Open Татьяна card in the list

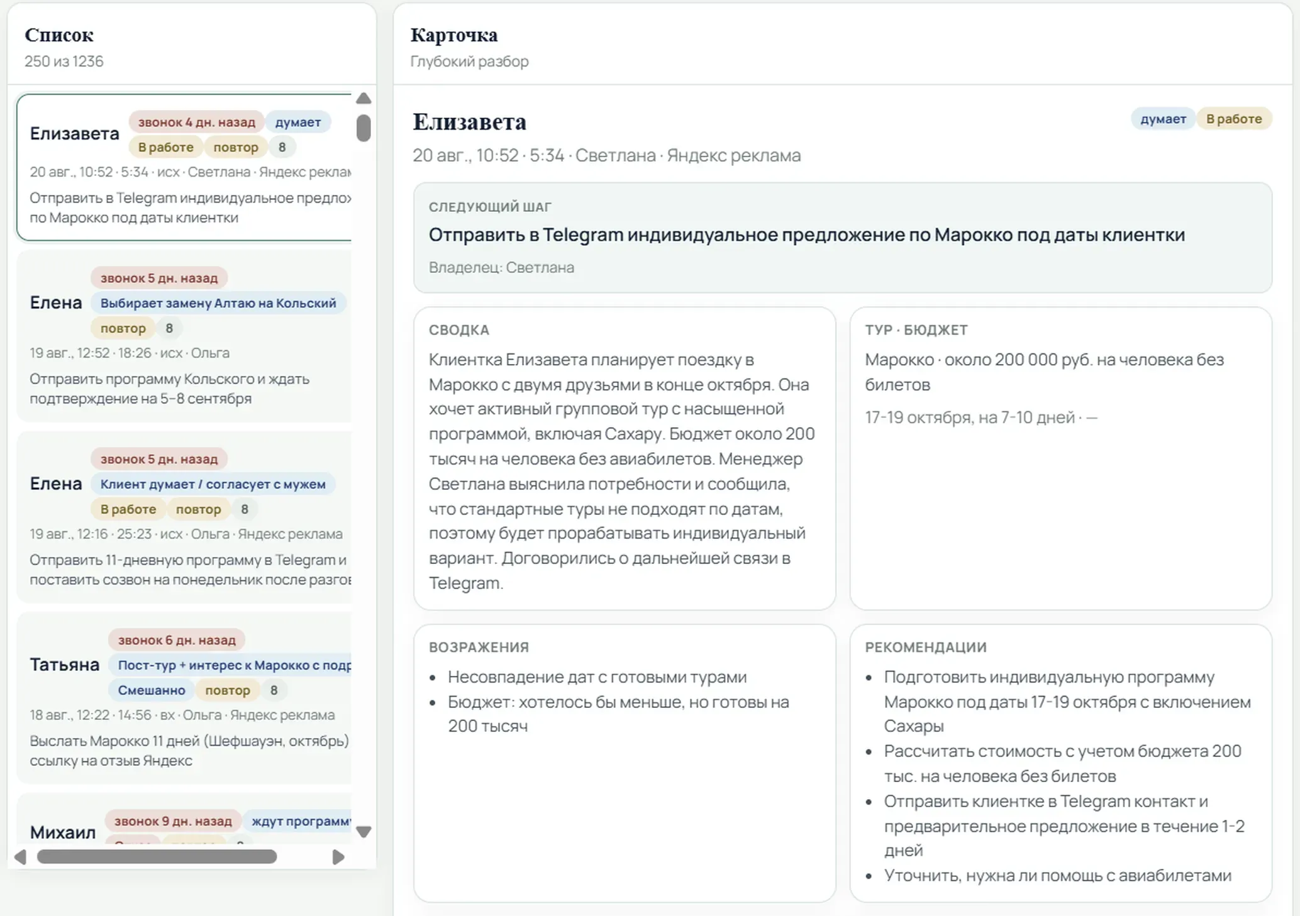click(x=184, y=698)
